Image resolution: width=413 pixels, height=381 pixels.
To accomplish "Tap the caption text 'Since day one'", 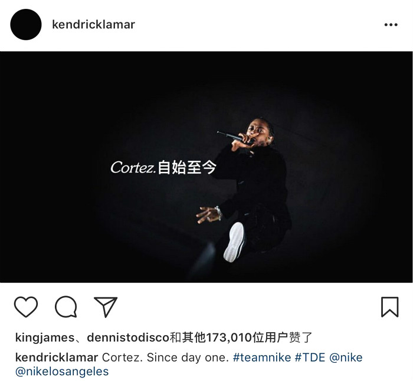I will pos(188,357).
